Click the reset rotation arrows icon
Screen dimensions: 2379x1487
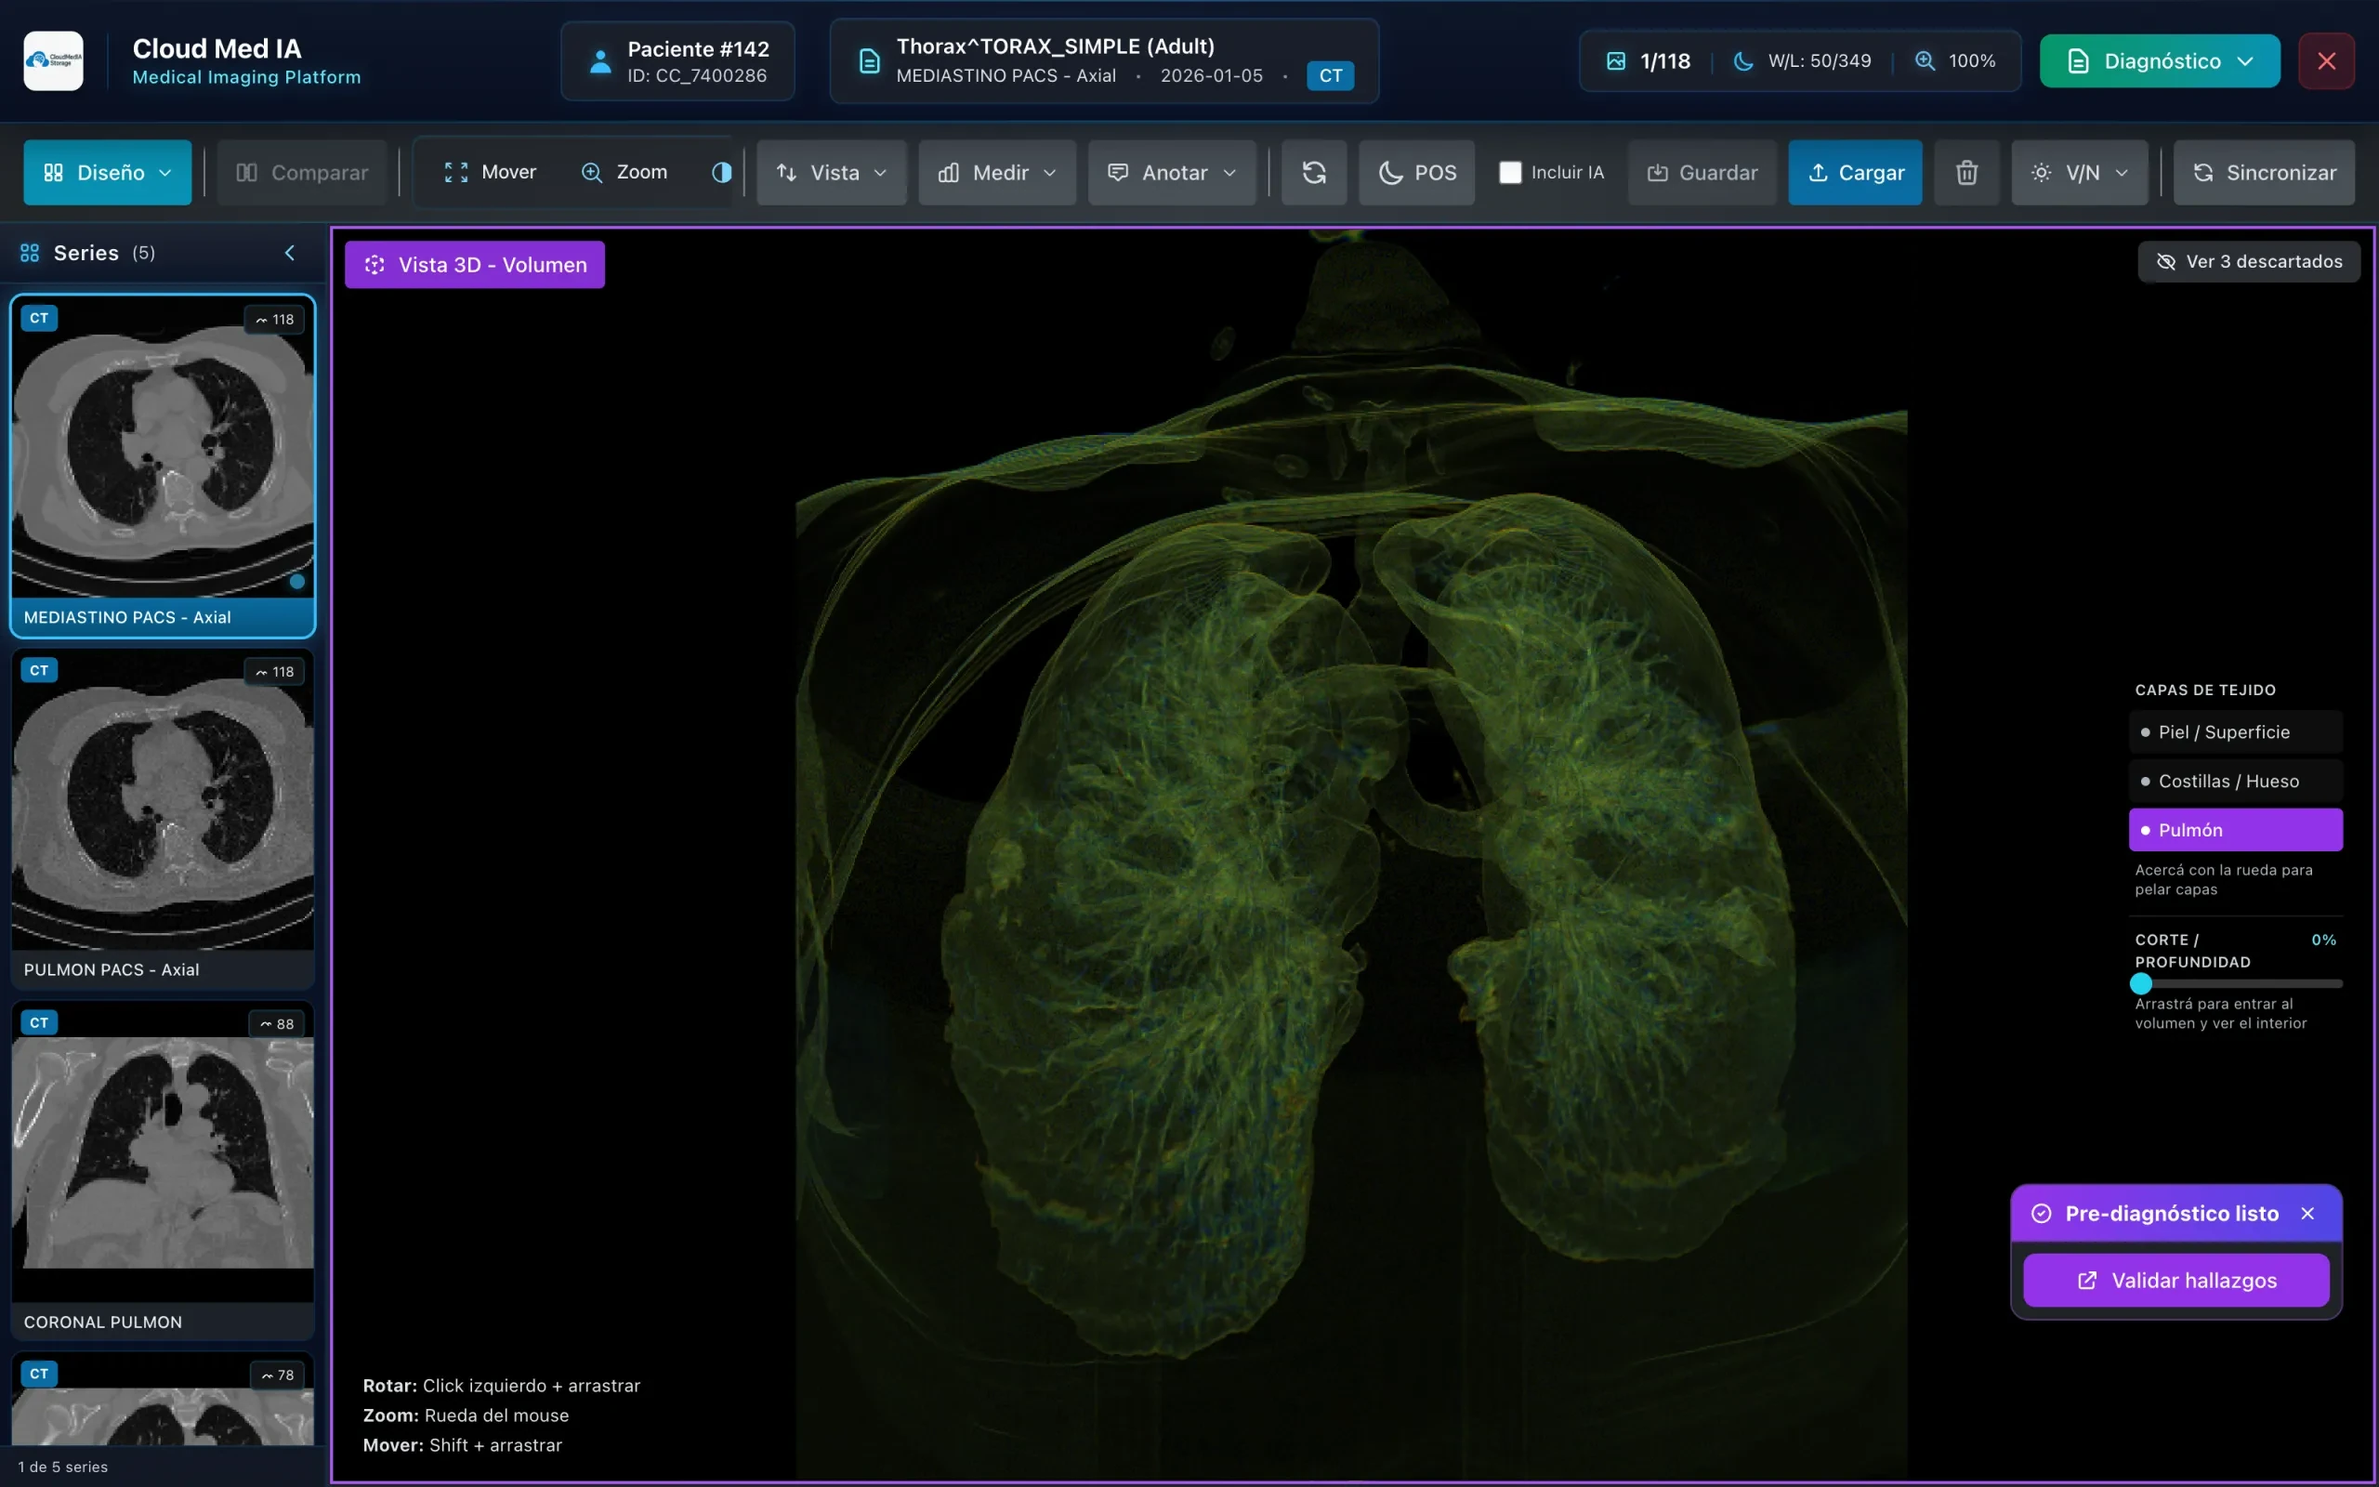1314,172
